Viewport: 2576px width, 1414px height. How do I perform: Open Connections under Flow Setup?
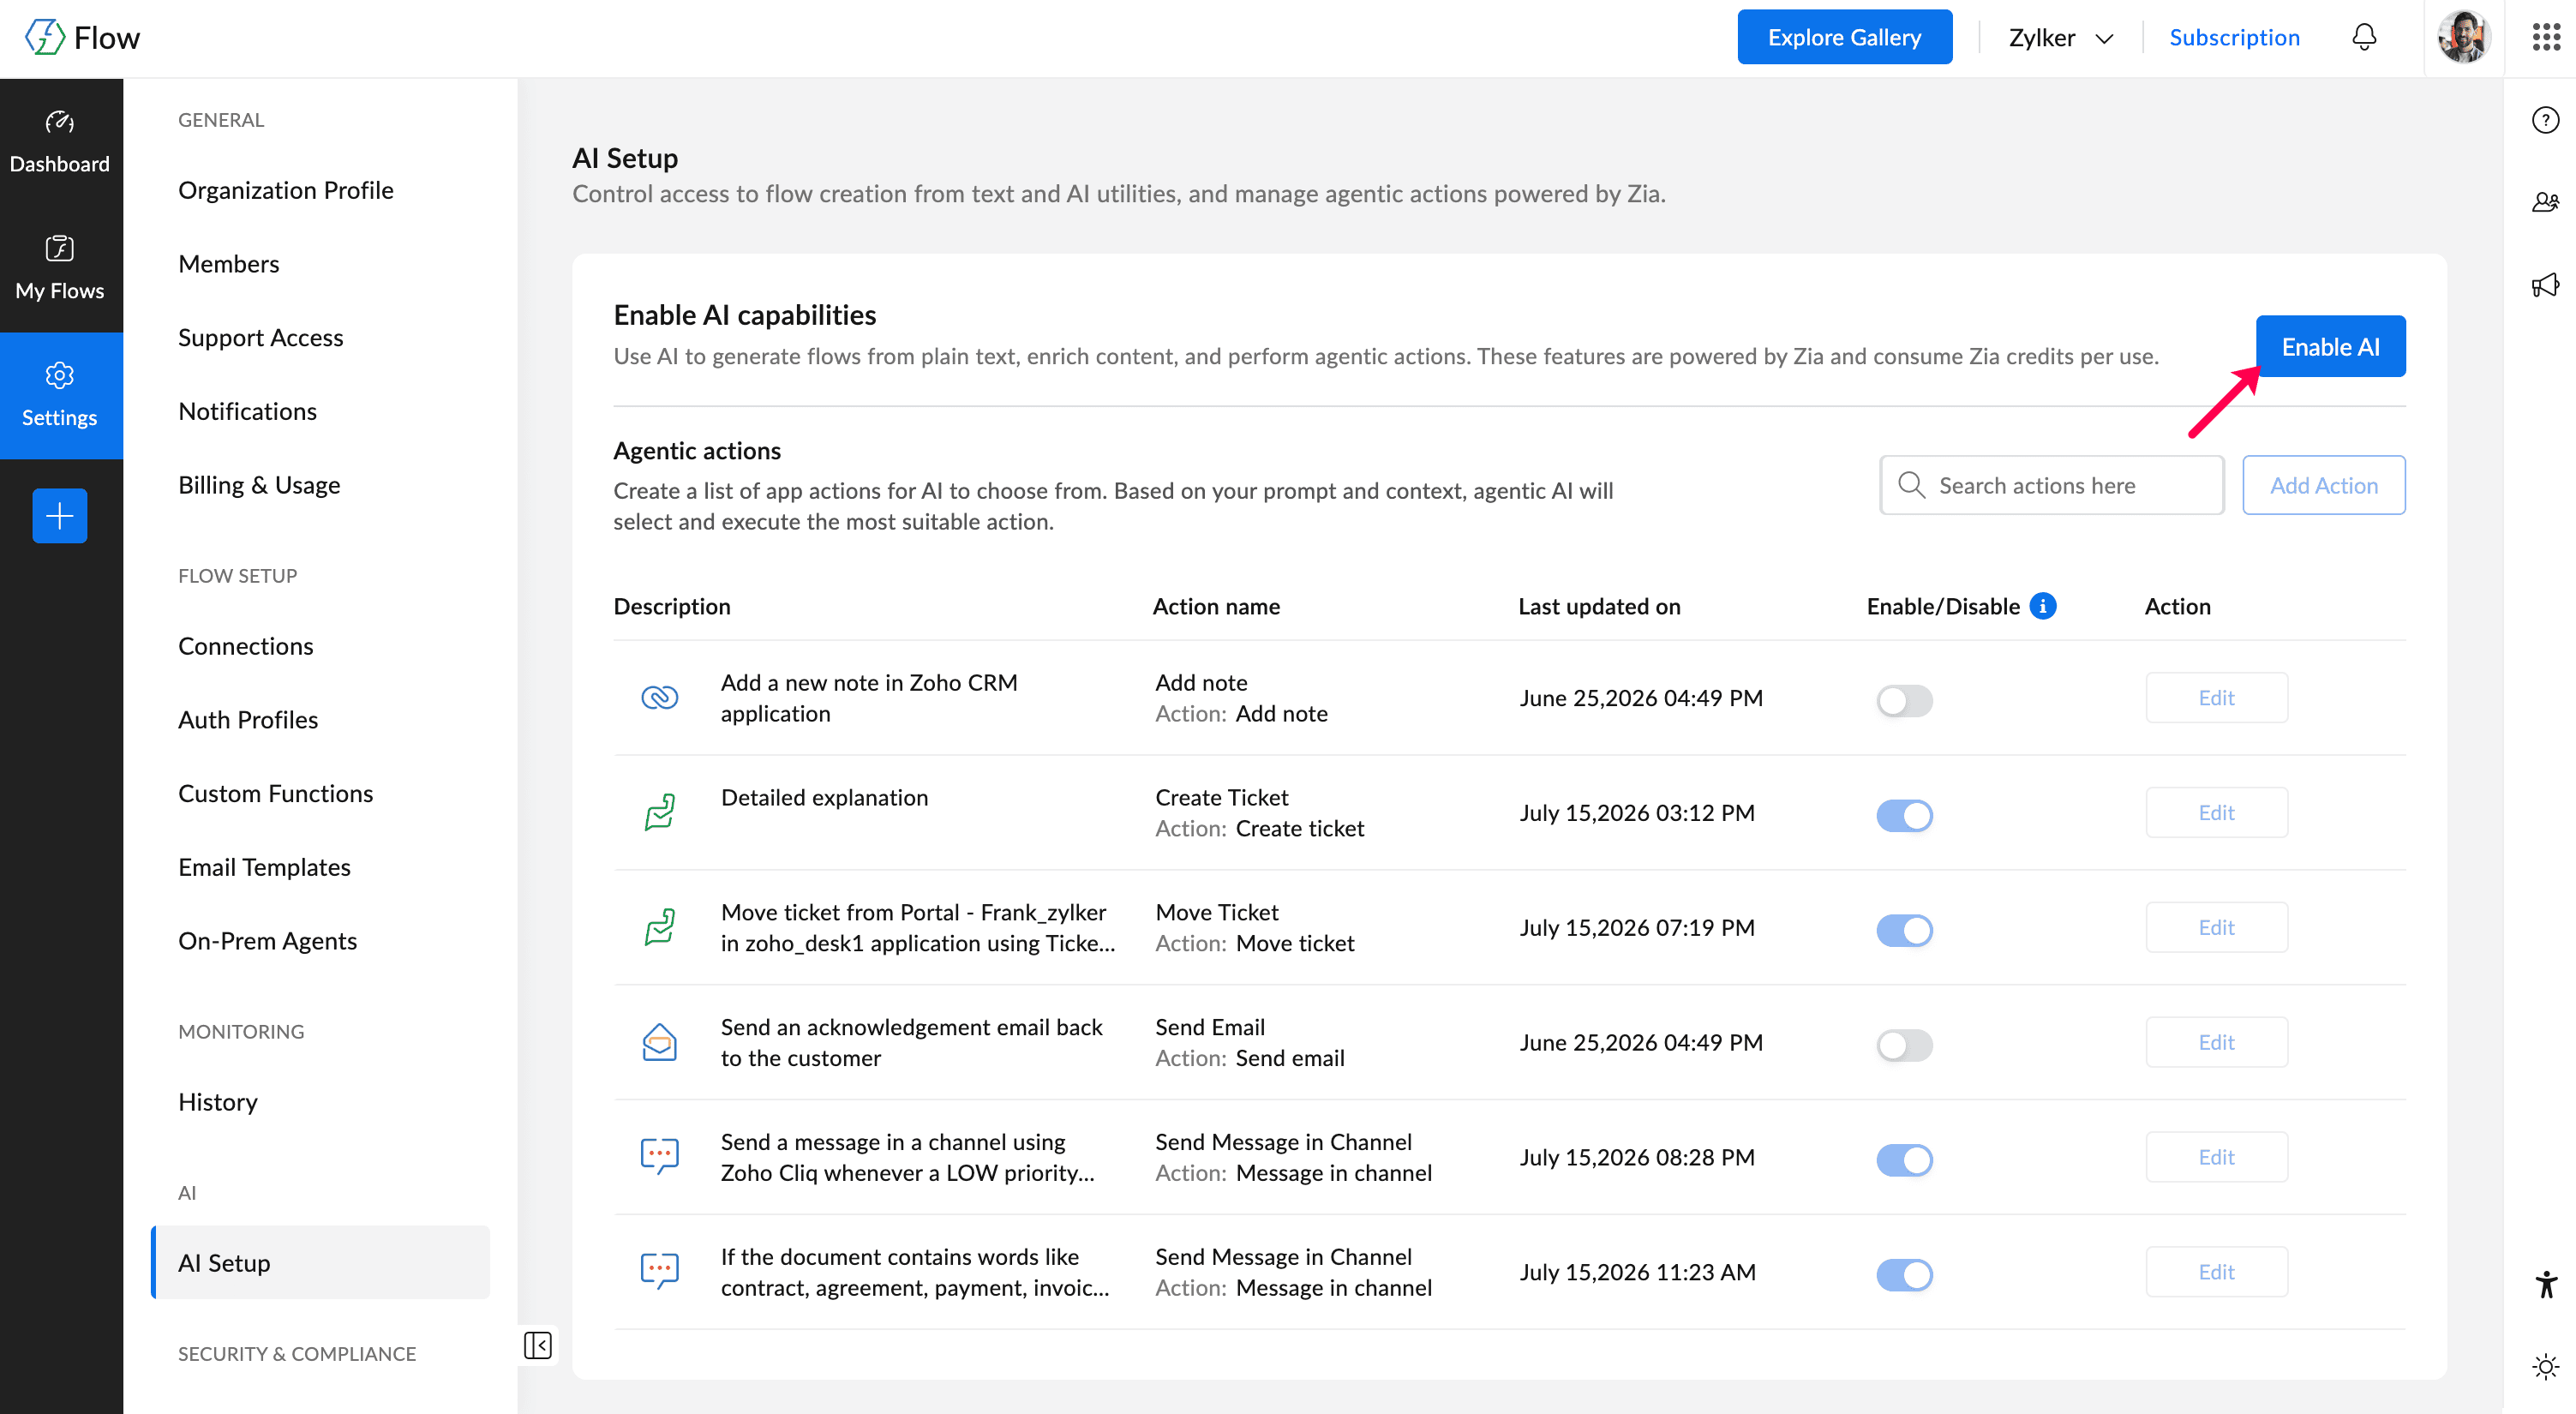click(246, 646)
